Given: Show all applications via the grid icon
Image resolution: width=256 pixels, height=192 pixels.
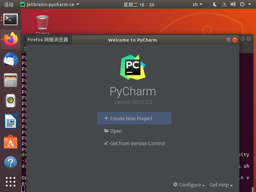Looking at the screenshot, I should tap(11, 182).
